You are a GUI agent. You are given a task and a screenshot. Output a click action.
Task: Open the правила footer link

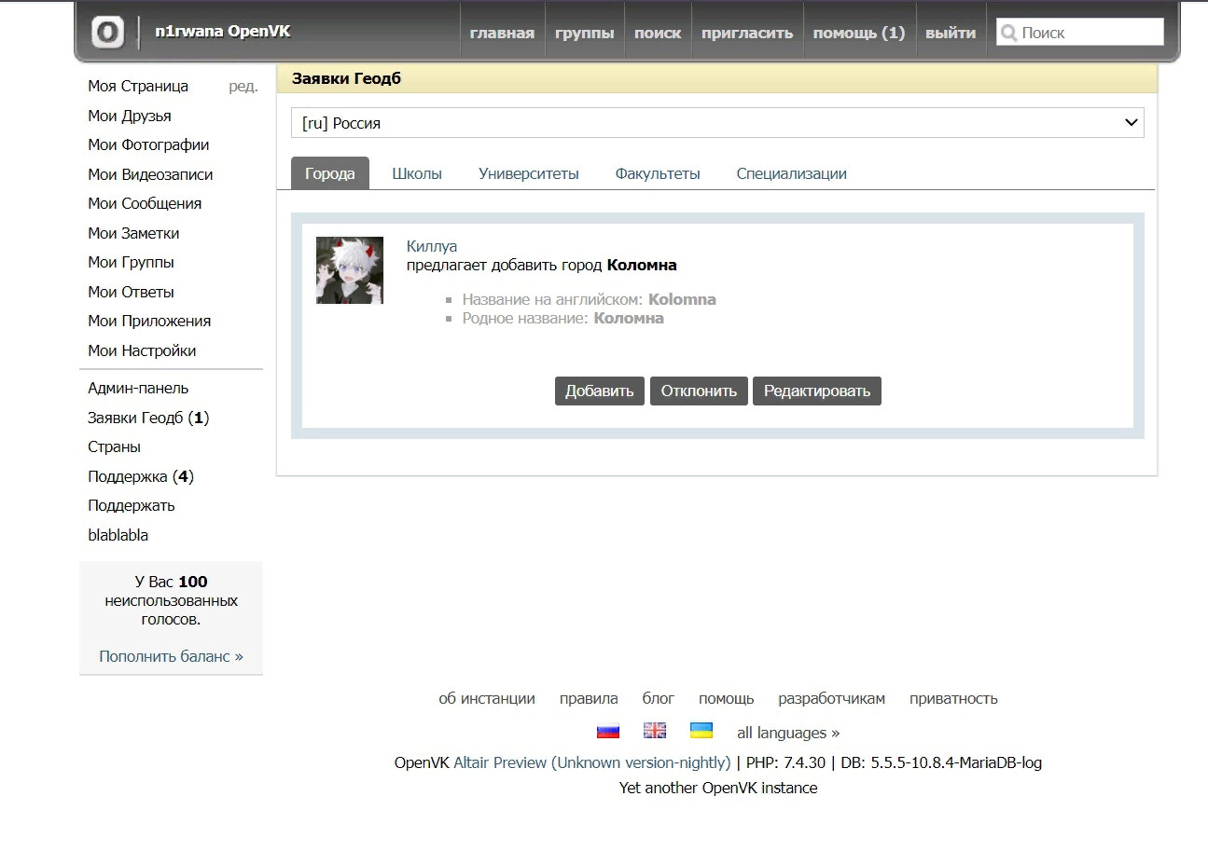[589, 698]
